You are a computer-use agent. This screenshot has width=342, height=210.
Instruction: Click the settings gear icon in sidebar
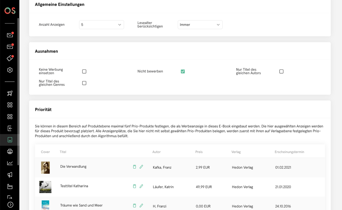(x=10, y=70)
